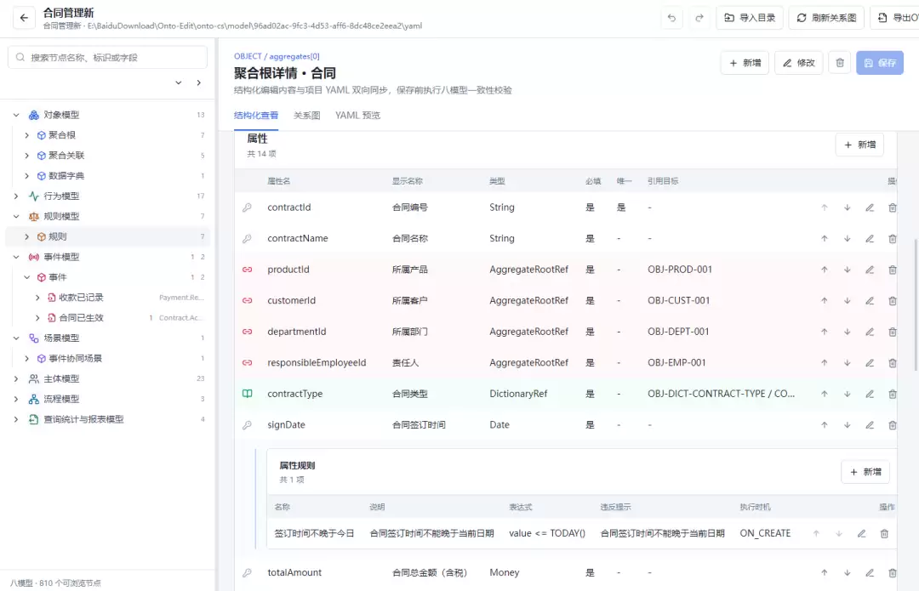Edit the productId attribute
Viewport: 919px width, 591px height.
coord(870,270)
